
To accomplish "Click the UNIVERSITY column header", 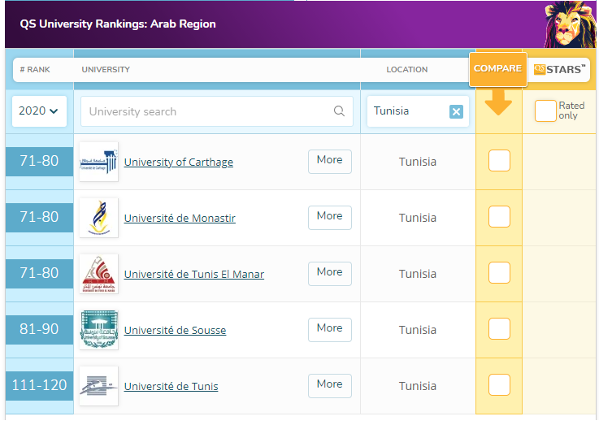I will (106, 70).
